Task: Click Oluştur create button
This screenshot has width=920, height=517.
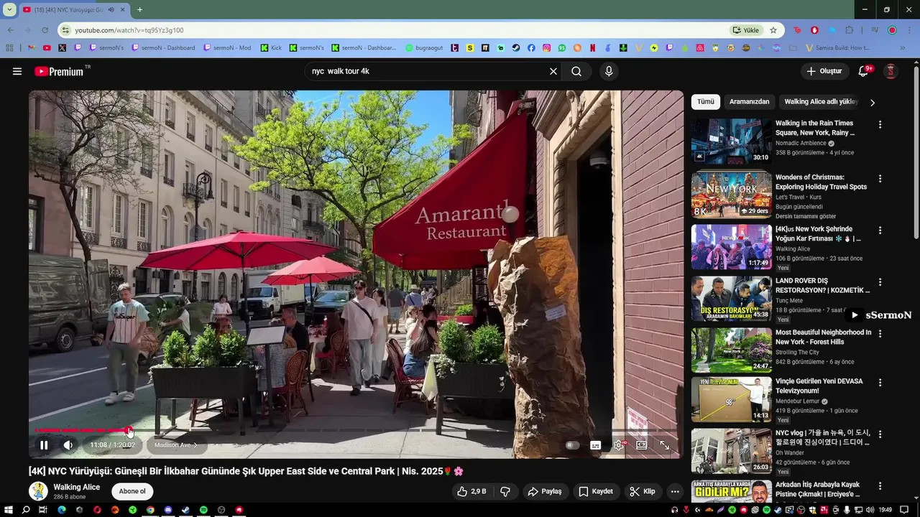Action: tap(825, 71)
